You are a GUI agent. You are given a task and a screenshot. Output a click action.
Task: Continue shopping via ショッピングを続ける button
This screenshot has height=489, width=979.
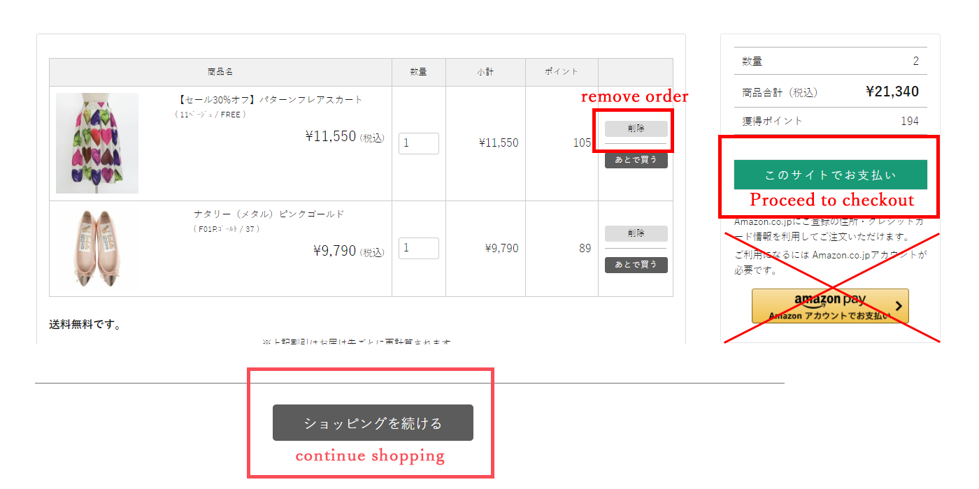pyautogui.click(x=373, y=423)
